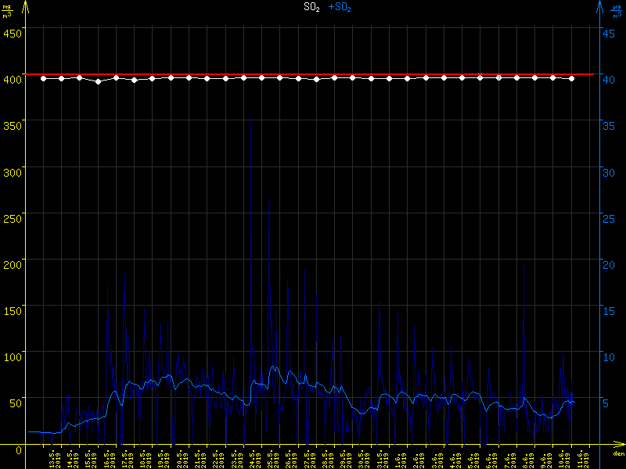The height and width of the screenshot is (469, 626).
Task: Click the blue +SO2 legend label
Action: 340,7
